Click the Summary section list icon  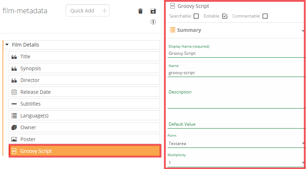point(173,30)
